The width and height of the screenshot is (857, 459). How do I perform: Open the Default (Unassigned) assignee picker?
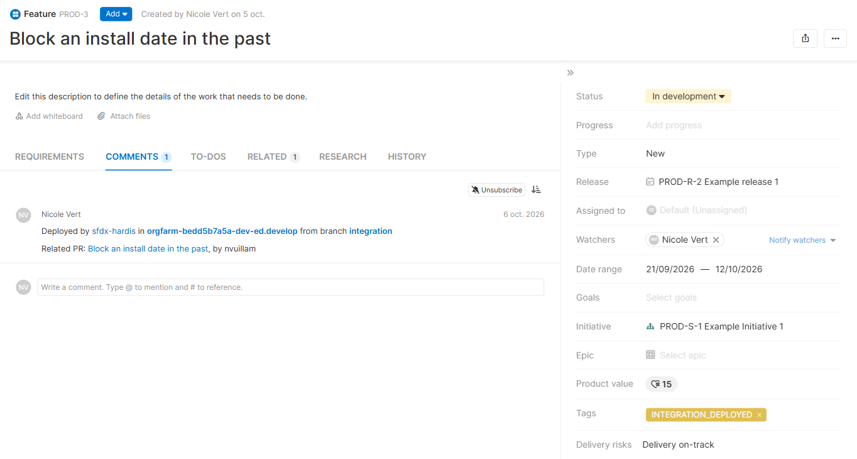703,210
